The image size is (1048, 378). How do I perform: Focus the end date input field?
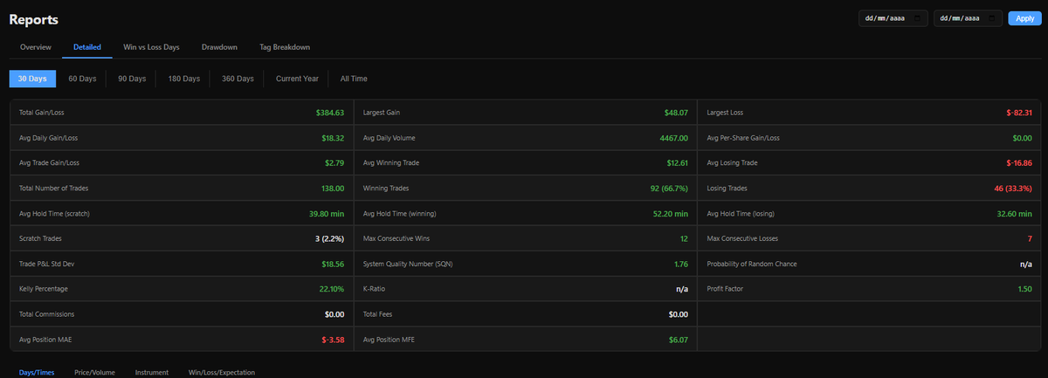tap(969, 18)
